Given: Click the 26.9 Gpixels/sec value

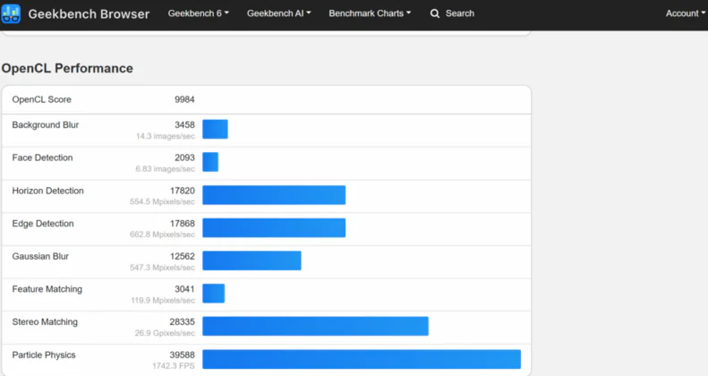Looking at the screenshot, I should click(165, 333).
